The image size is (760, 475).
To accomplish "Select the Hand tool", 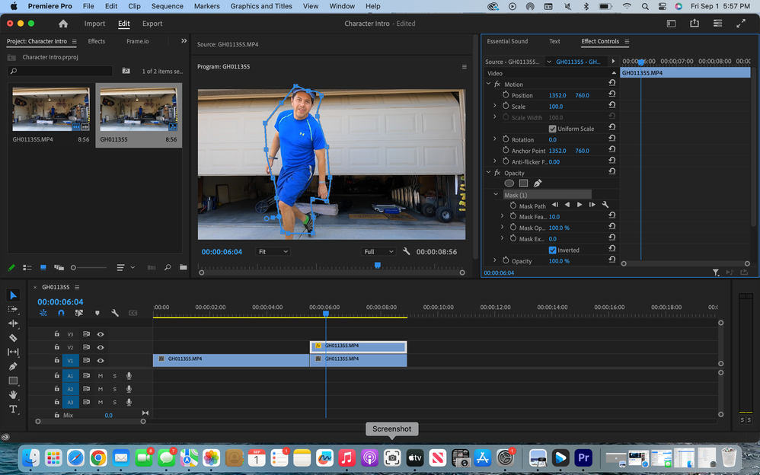I will (x=13, y=394).
